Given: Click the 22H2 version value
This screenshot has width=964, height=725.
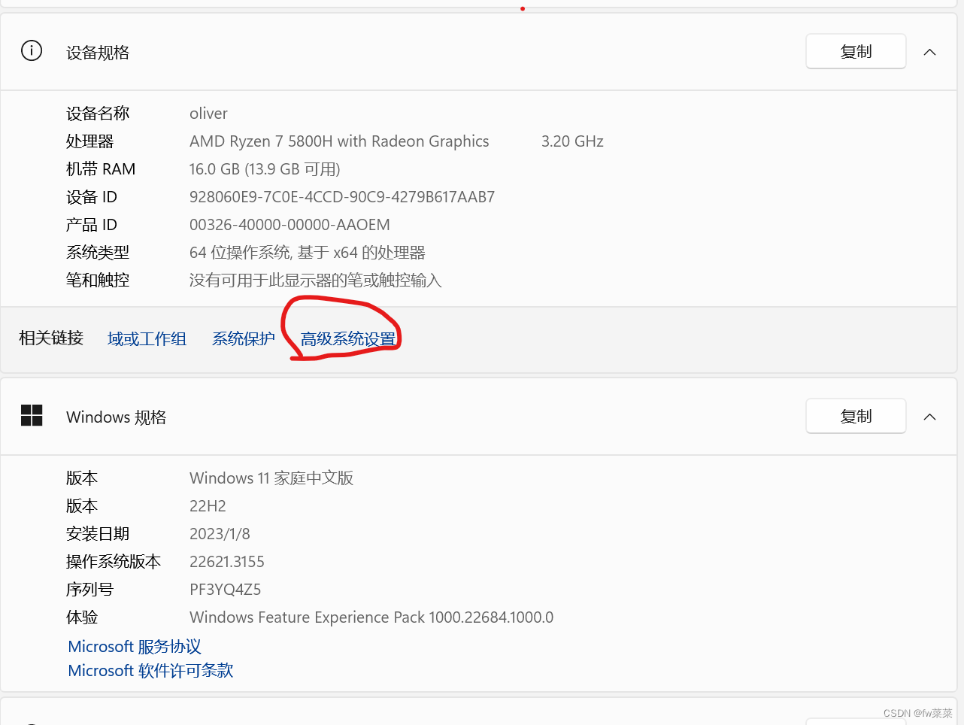Looking at the screenshot, I should pyautogui.click(x=208, y=505).
